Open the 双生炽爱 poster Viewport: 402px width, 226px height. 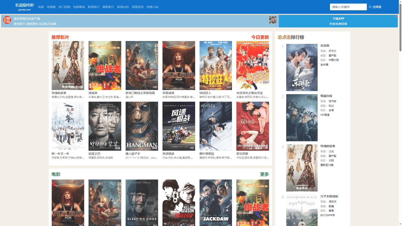tap(253, 126)
